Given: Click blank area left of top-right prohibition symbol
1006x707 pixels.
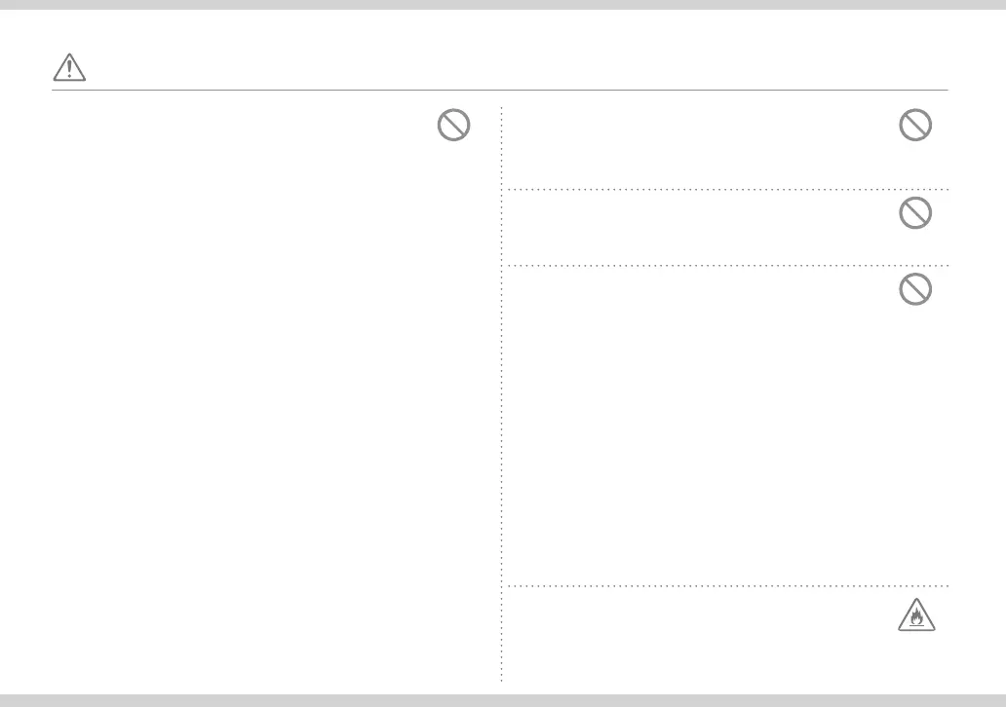Looking at the screenshot, I should tap(701, 147).
